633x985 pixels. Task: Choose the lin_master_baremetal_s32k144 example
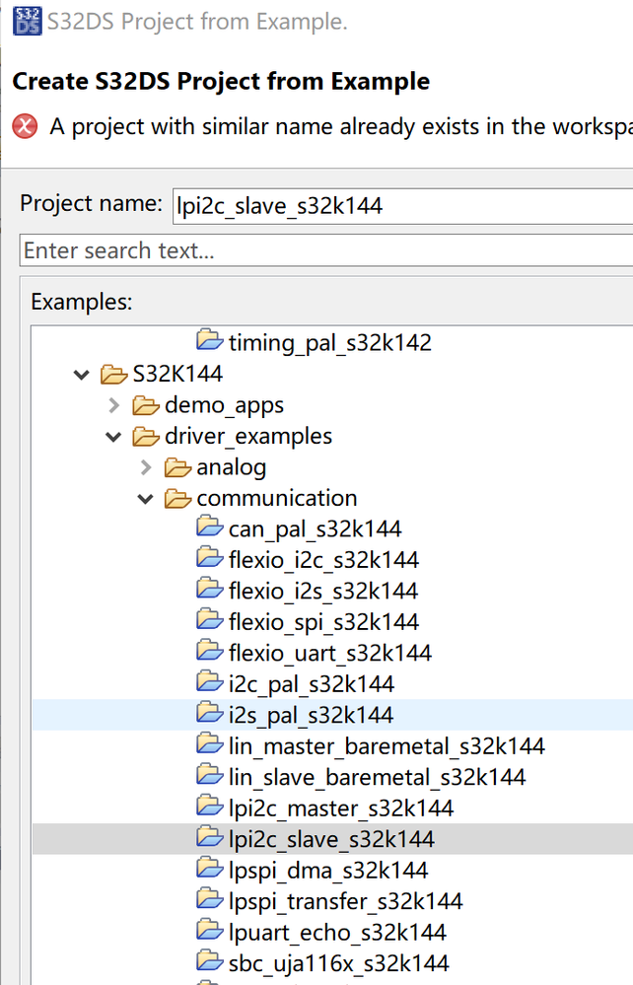387,747
